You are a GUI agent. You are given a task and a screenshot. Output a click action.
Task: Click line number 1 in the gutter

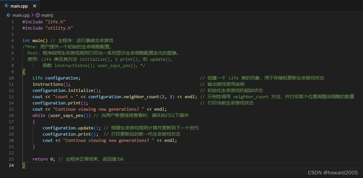click(x=13, y=22)
